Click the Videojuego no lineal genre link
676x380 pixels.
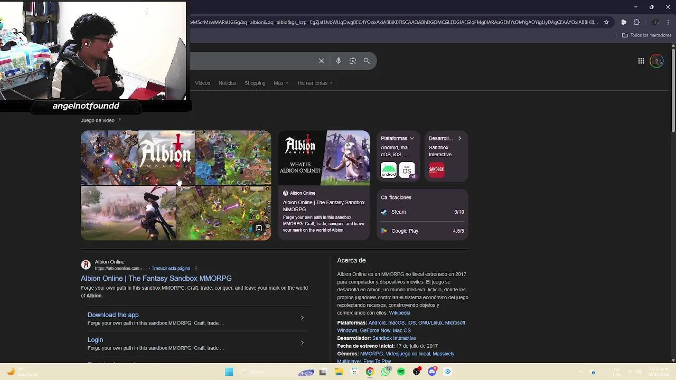coord(408,354)
